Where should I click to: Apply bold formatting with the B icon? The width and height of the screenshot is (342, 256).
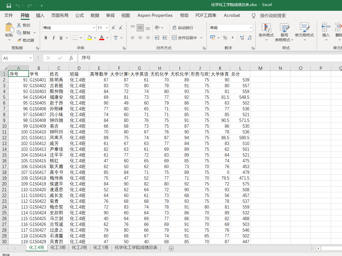pyautogui.click(x=46, y=37)
